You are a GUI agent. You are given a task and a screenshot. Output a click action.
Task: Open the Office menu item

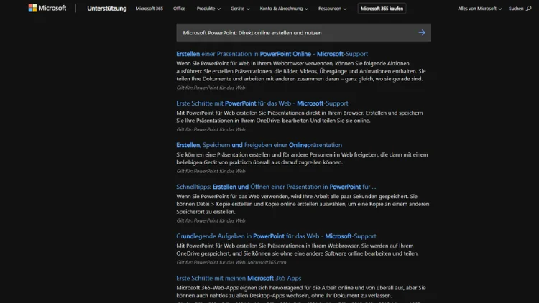click(x=179, y=9)
